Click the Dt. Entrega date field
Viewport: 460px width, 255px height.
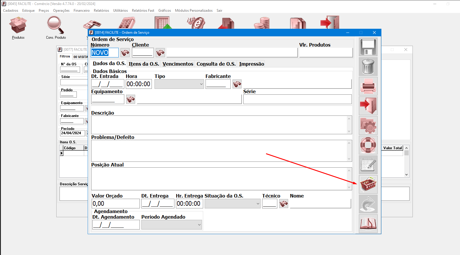click(x=158, y=204)
